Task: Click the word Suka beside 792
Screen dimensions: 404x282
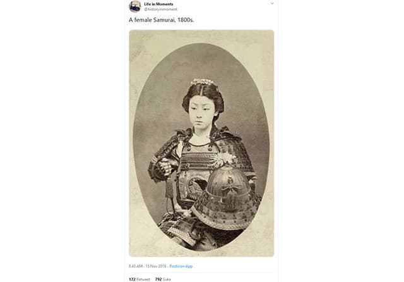Action: pyautogui.click(x=167, y=279)
